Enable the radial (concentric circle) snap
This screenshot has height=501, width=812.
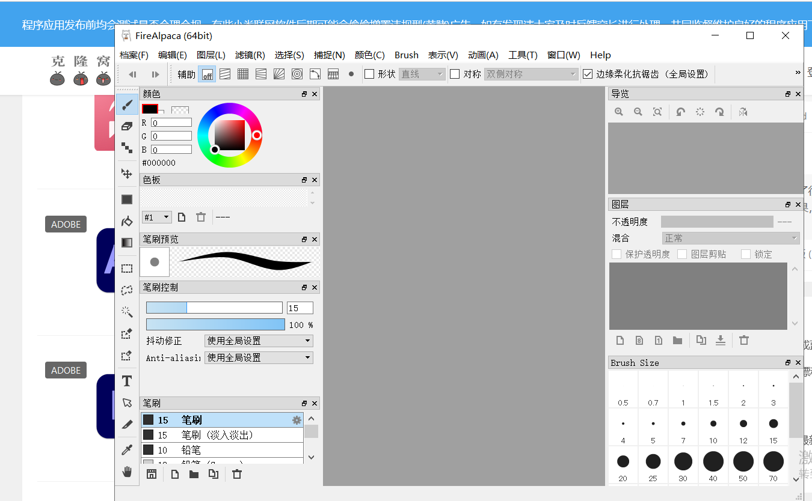point(297,74)
